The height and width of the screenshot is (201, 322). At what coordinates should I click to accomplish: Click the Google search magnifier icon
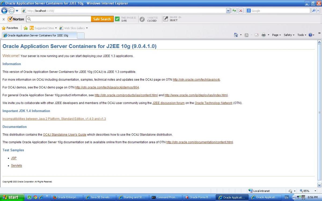pos(314,11)
